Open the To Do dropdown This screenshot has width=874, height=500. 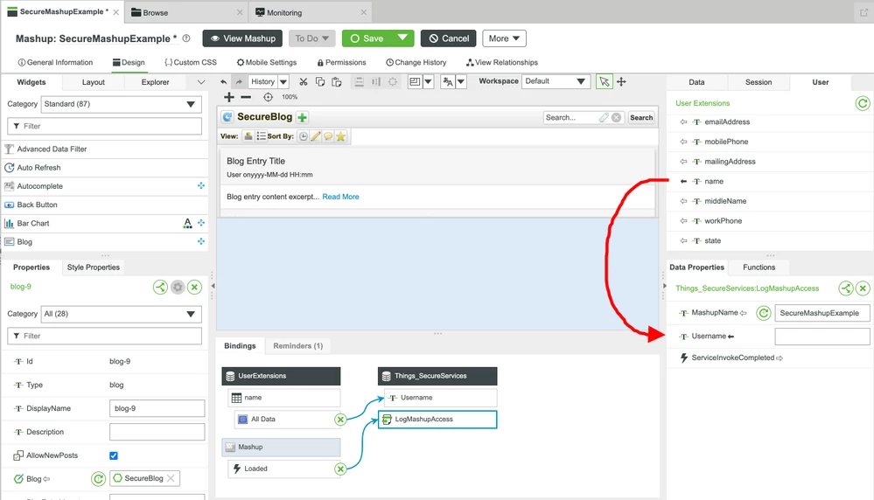tap(312, 38)
